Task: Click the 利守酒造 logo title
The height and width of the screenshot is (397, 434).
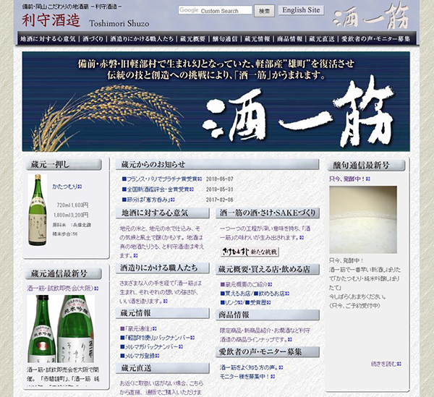Action: [x=51, y=21]
